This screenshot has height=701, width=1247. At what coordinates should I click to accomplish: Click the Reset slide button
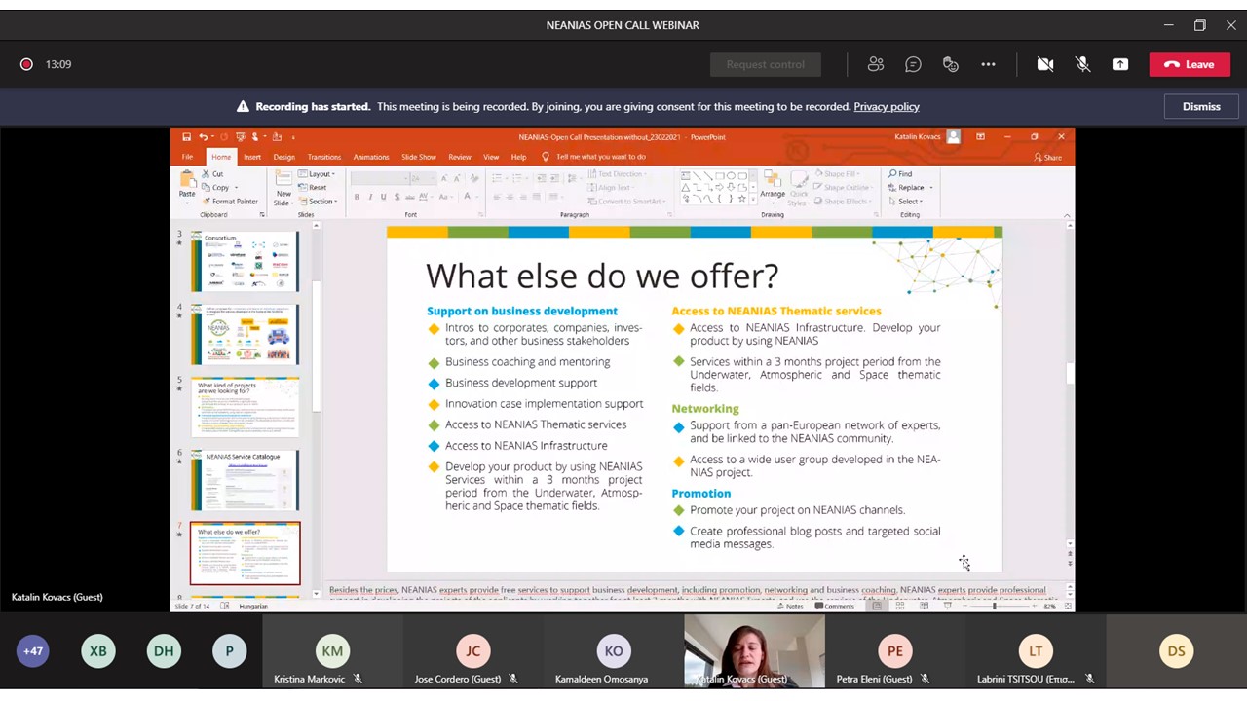(314, 188)
